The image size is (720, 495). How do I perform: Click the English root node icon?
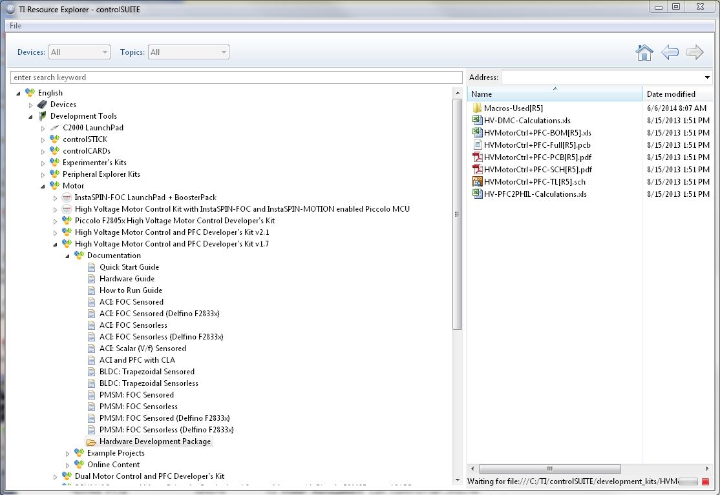click(x=30, y=92)
